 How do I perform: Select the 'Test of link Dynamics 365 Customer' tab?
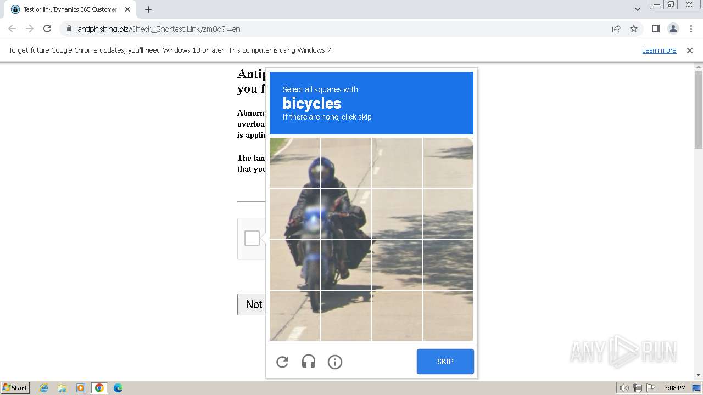[70, 9]
